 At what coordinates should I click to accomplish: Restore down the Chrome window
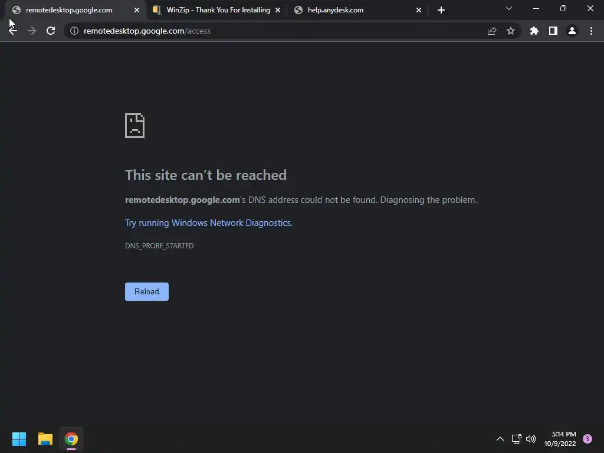tap(563, 8)
